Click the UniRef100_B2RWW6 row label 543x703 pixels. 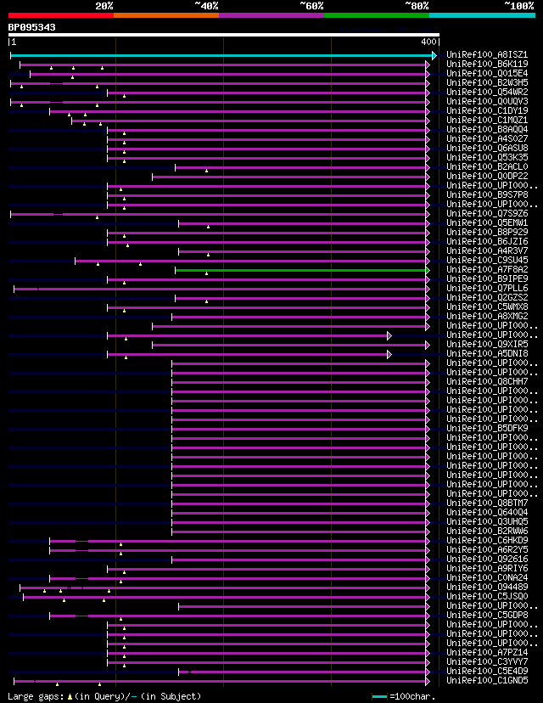(x=487, y=531)
